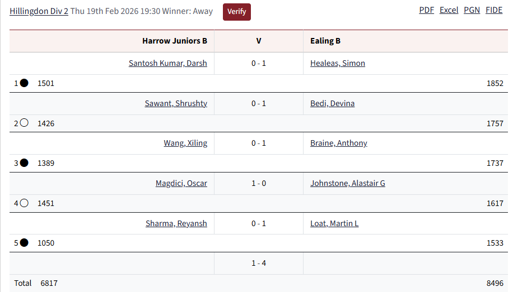Export the match to Excel
The height and width of the screenshot is (292, 513).
click(x=449, y=10)
